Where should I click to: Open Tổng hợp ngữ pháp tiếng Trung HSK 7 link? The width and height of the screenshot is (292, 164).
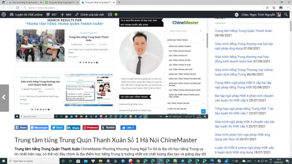pyautogui.click(x=244, y=111)
